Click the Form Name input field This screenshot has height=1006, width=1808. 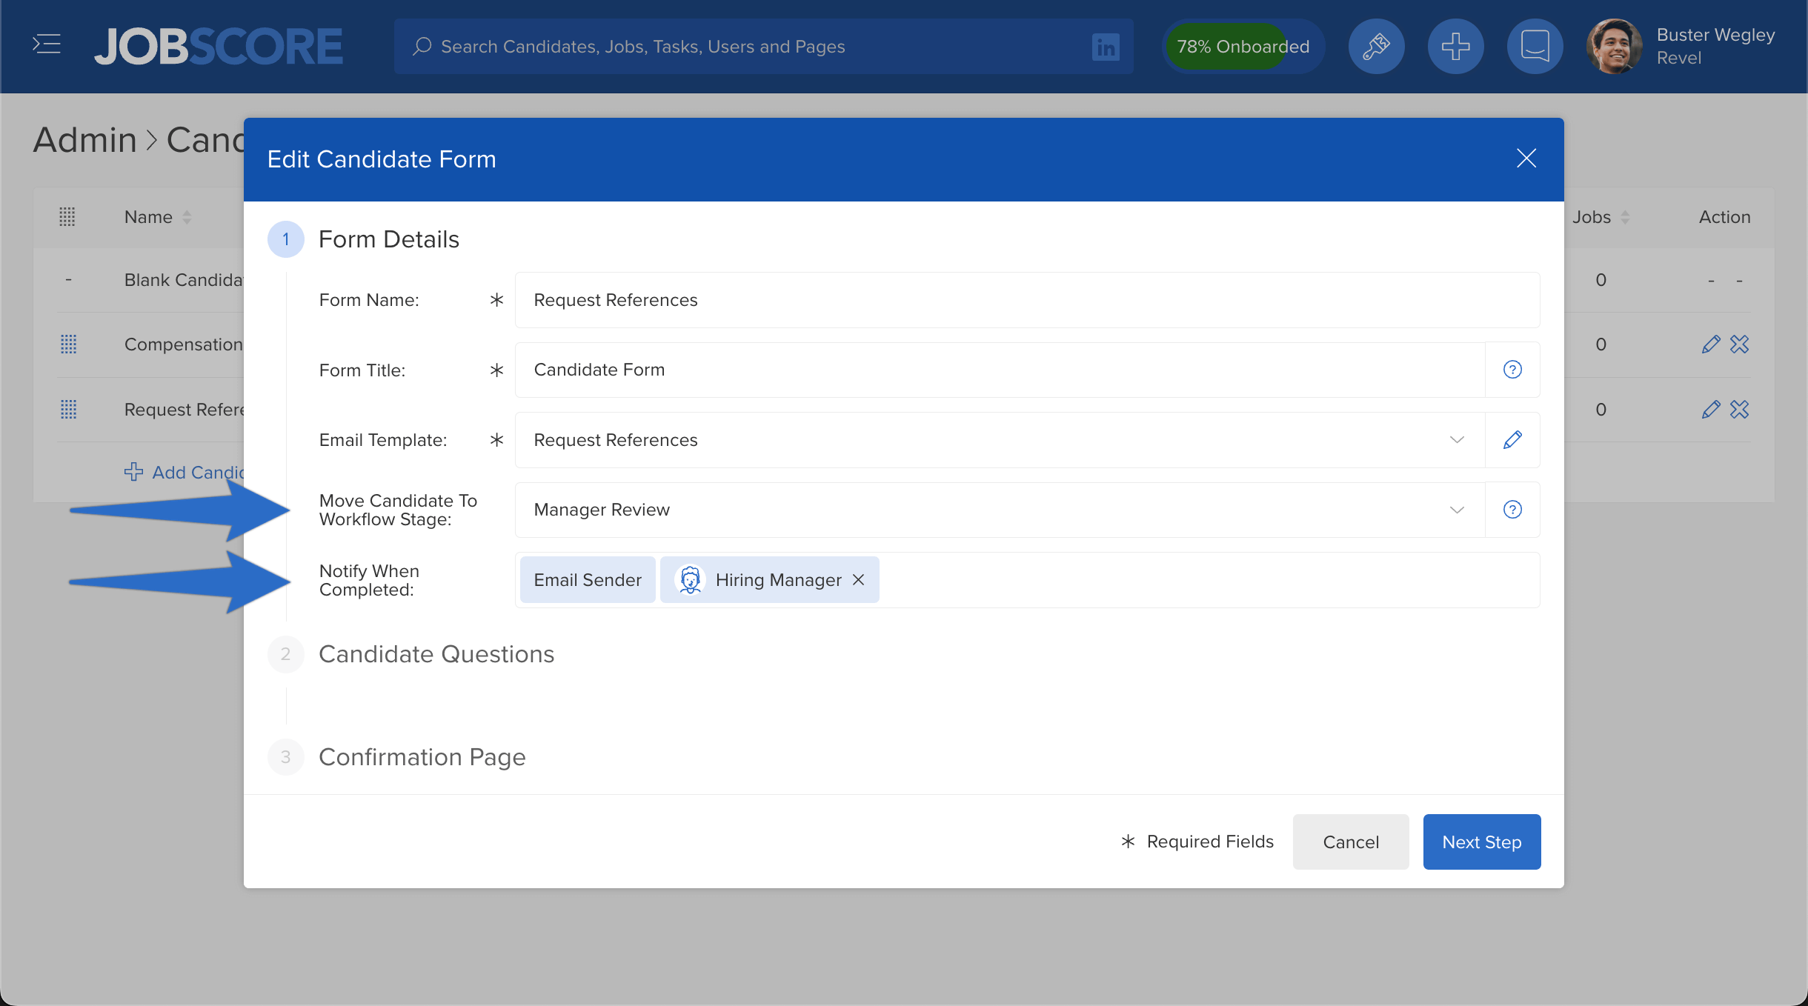tap(1027, 299)
